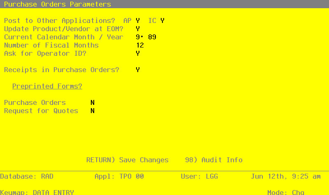Click the Mode: Chg status entry

pos(286,192)
